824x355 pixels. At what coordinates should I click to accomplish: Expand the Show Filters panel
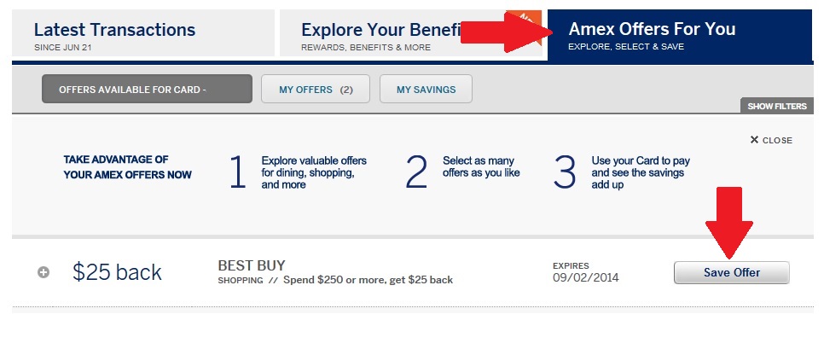click(776, 107)
